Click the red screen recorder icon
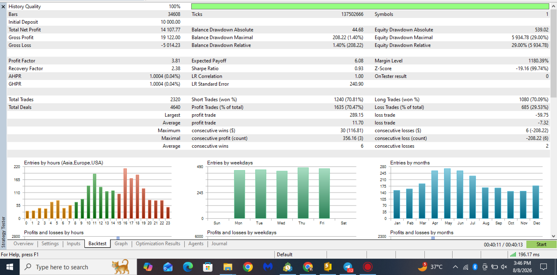This screenshot has height=275, width=557. pos(368,267)
